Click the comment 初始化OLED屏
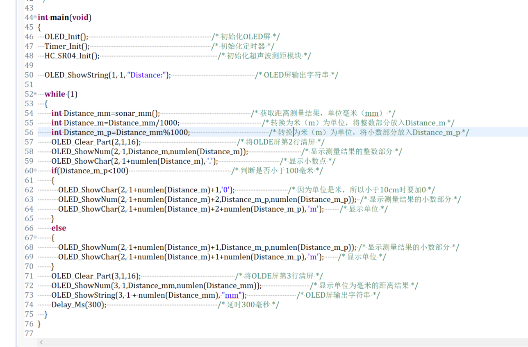 (246, 37)
